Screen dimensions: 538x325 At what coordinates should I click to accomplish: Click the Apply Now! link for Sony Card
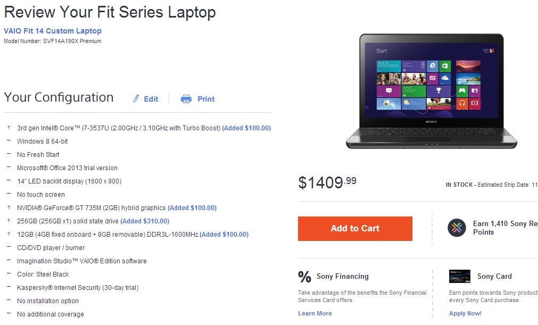click(x=465, y=313)
